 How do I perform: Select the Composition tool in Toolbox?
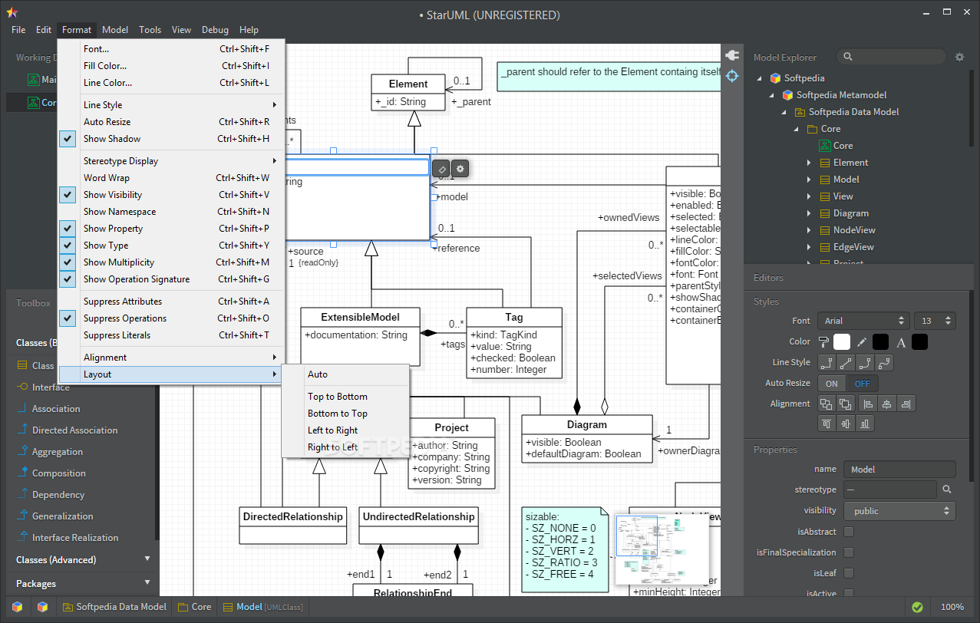pos(58,473)
